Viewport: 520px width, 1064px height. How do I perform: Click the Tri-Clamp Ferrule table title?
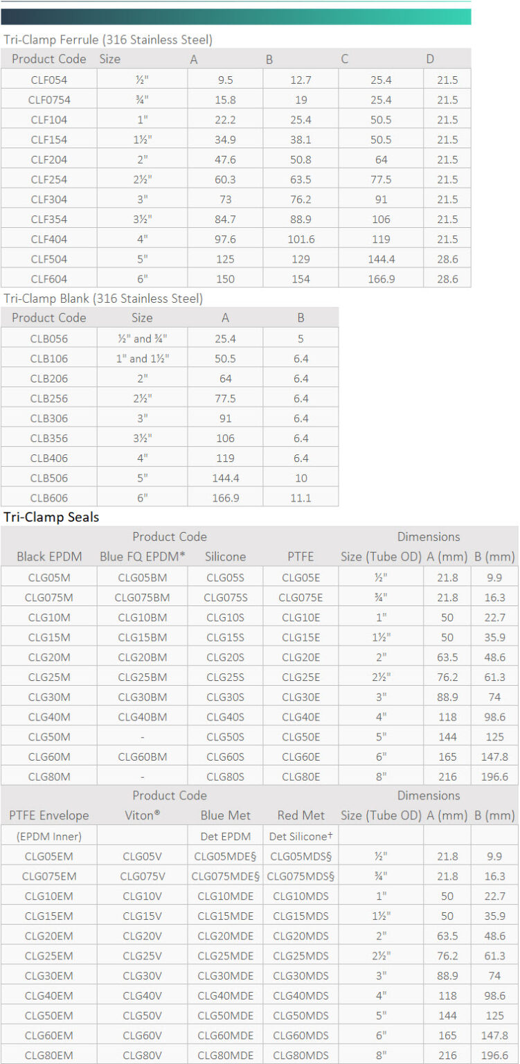click(108, 40)
